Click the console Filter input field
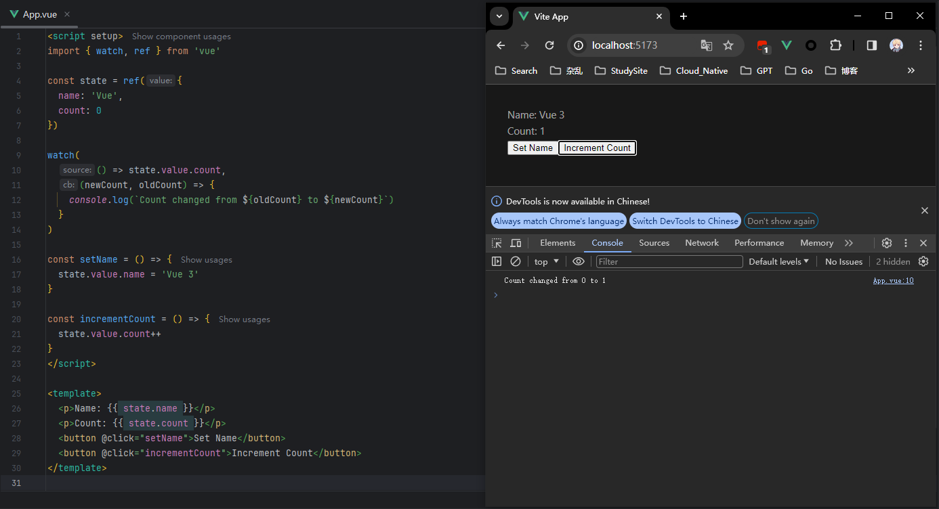939x509 pixels. coord(669,261)
